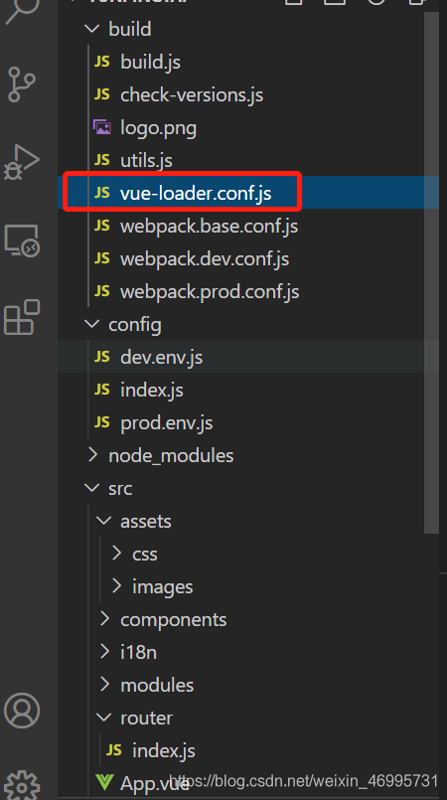
Task: Open prod.env.js file
Action: click(167, 422)
